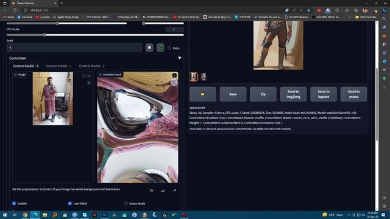Viewport: 390px width, 219px height.
Task: Open sidebar settings gear icon
Action: point(385,206)
